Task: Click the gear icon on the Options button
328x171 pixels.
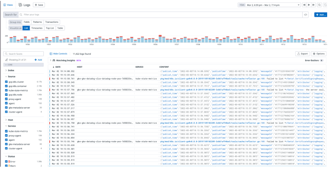Action: 314,54
